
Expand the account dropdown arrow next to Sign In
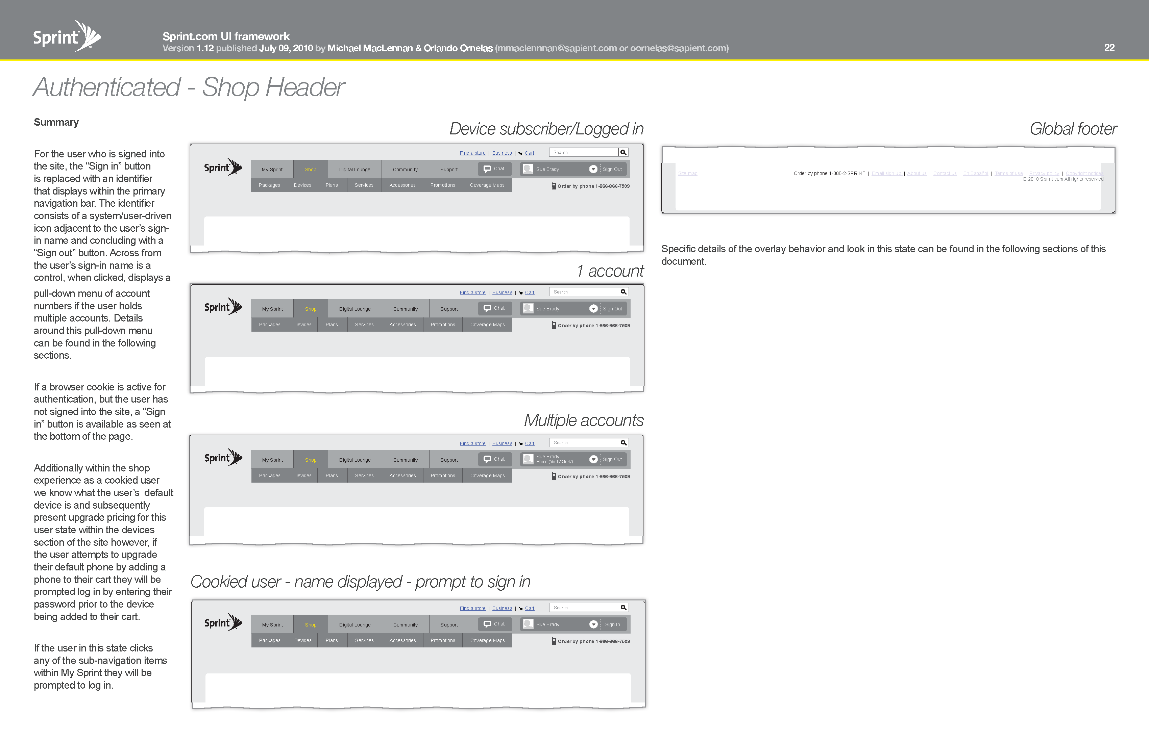point(593,624)
